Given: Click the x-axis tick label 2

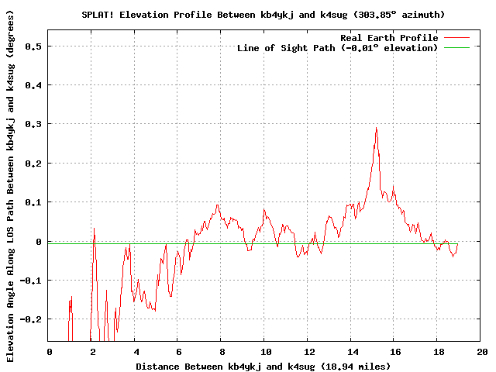Looking at the screenshot, I should tap(93, 352).
